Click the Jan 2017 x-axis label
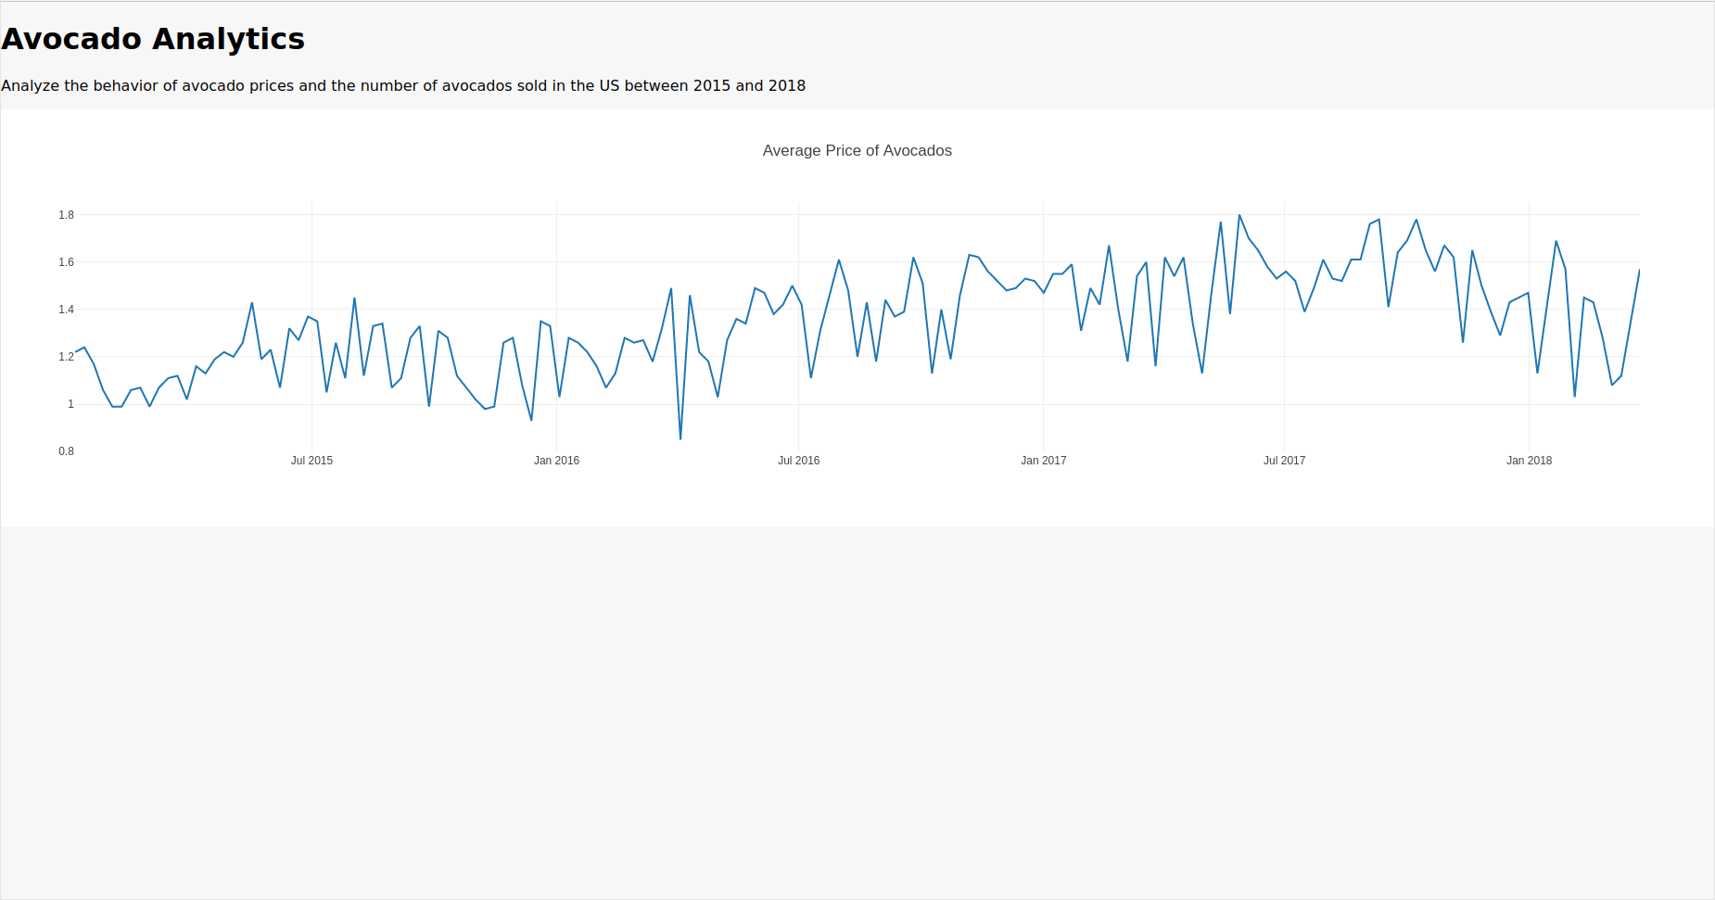Viewport: 1715px width, 900px height. click(1043, 461)
